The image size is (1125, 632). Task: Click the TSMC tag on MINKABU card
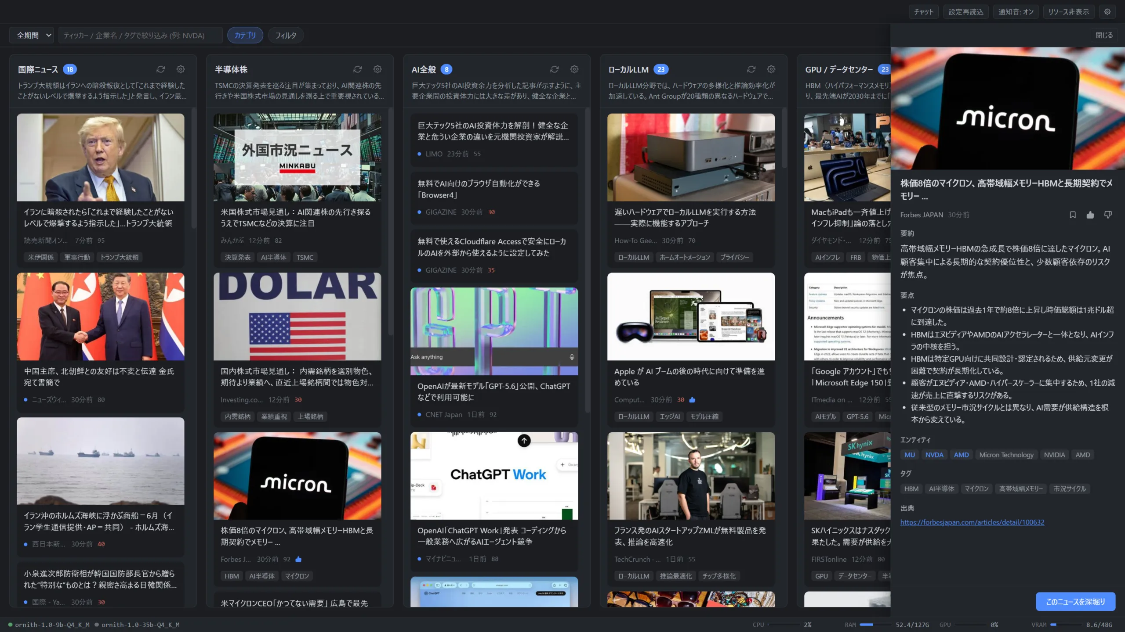pyautogui.click(x=305, y=258)
